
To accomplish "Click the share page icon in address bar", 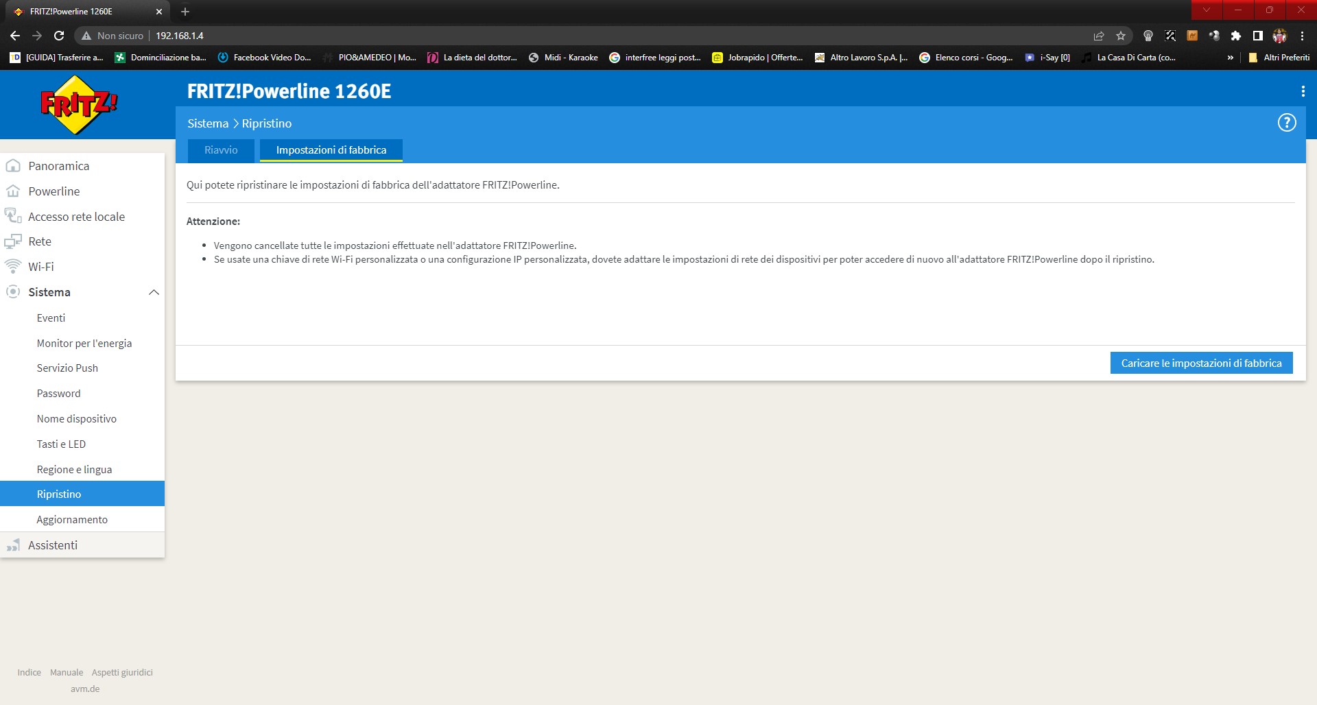I will (x=1099, y=36).
